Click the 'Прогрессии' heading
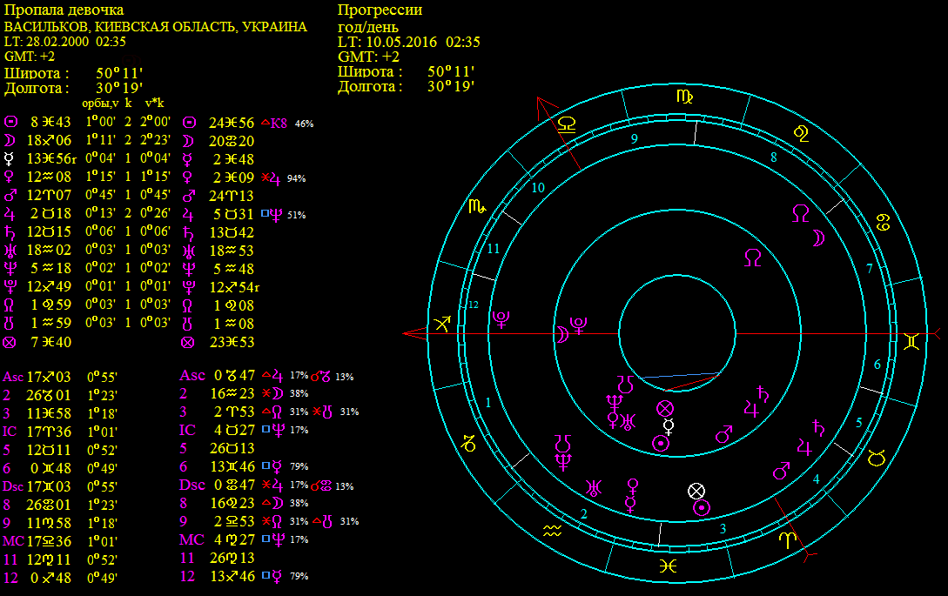 (x=380, y=10)
